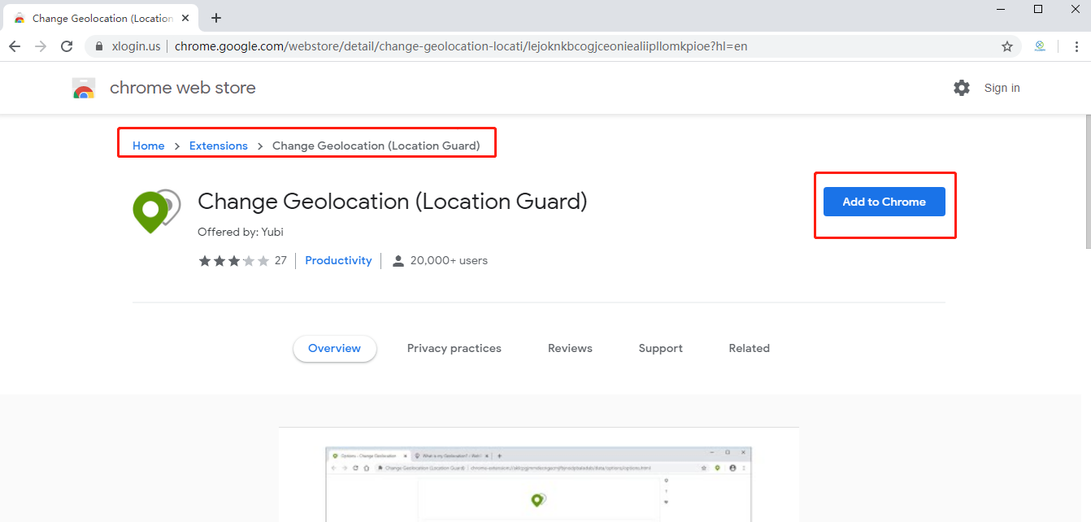Screen dimensions: 1091x522
Task: Bookmark this page with the star icon
Action: [1007, 46]
